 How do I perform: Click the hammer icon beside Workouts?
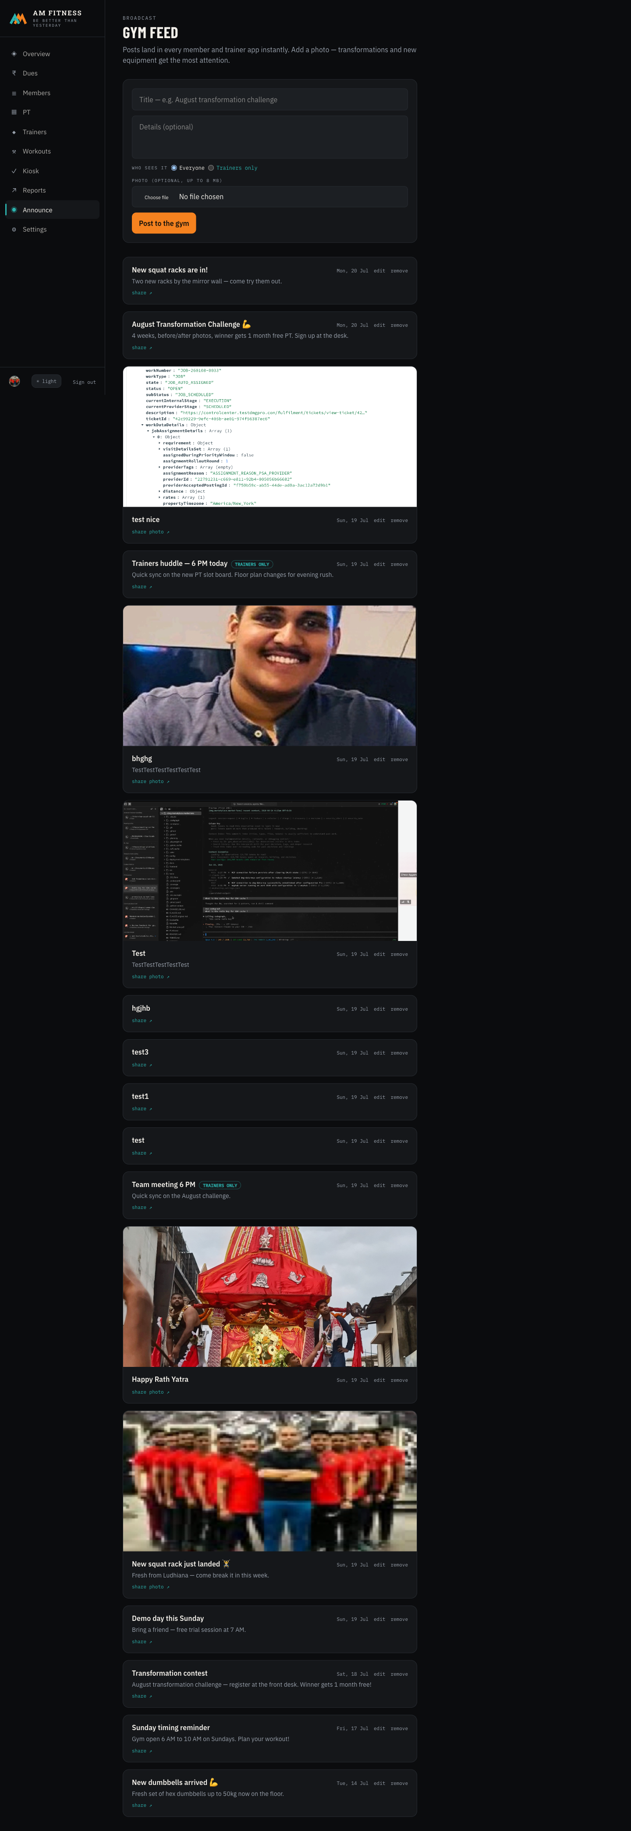pos(14,151)
